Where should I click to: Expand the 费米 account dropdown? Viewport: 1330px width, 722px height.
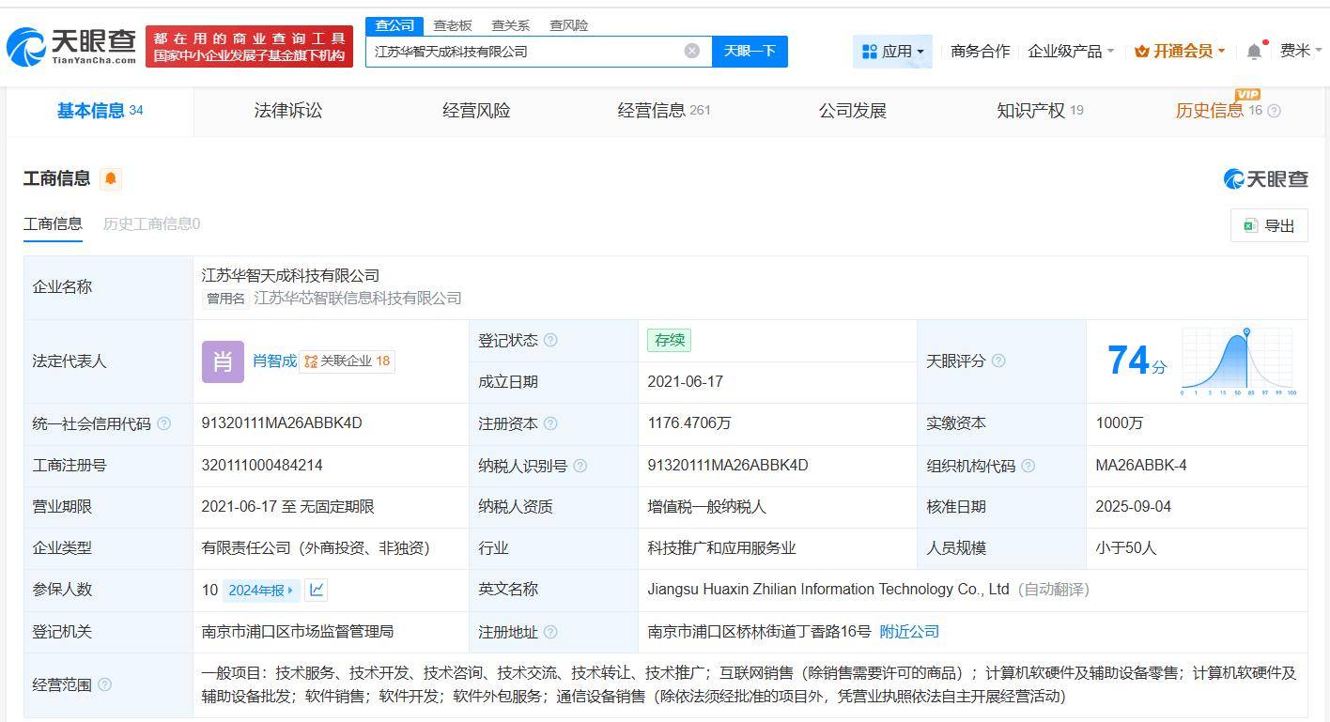(x=1301, y=52)
